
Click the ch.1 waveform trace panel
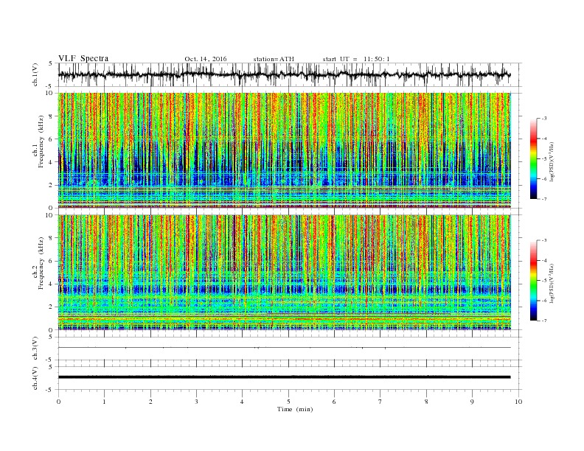pyautogui.click(x=290, y=74)
